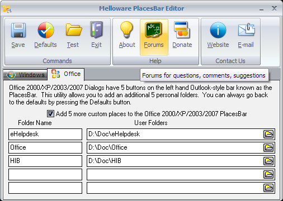Browse folder for the D:\Doc\Office path
Viewport: 283px width, 201px height.
[x=268, y=147]
